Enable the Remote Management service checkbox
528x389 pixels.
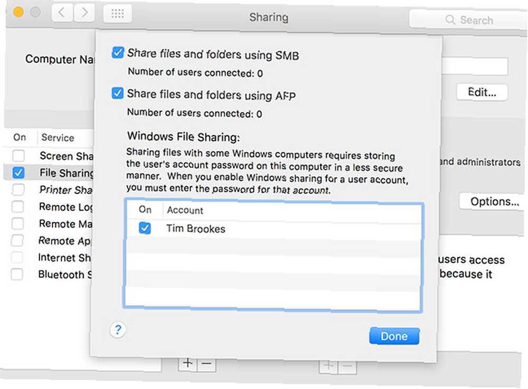(17, 223)
